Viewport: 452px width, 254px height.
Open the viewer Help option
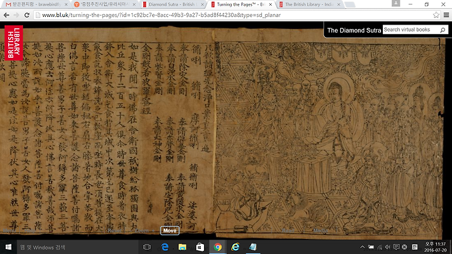pos(30,231)
